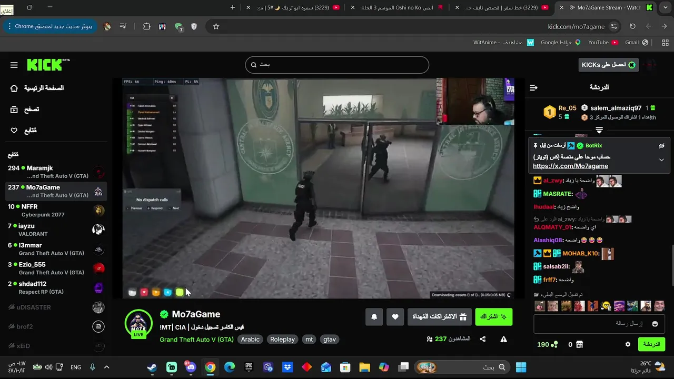Click username ALQMATY_01 in chat

tap(552, 227)
